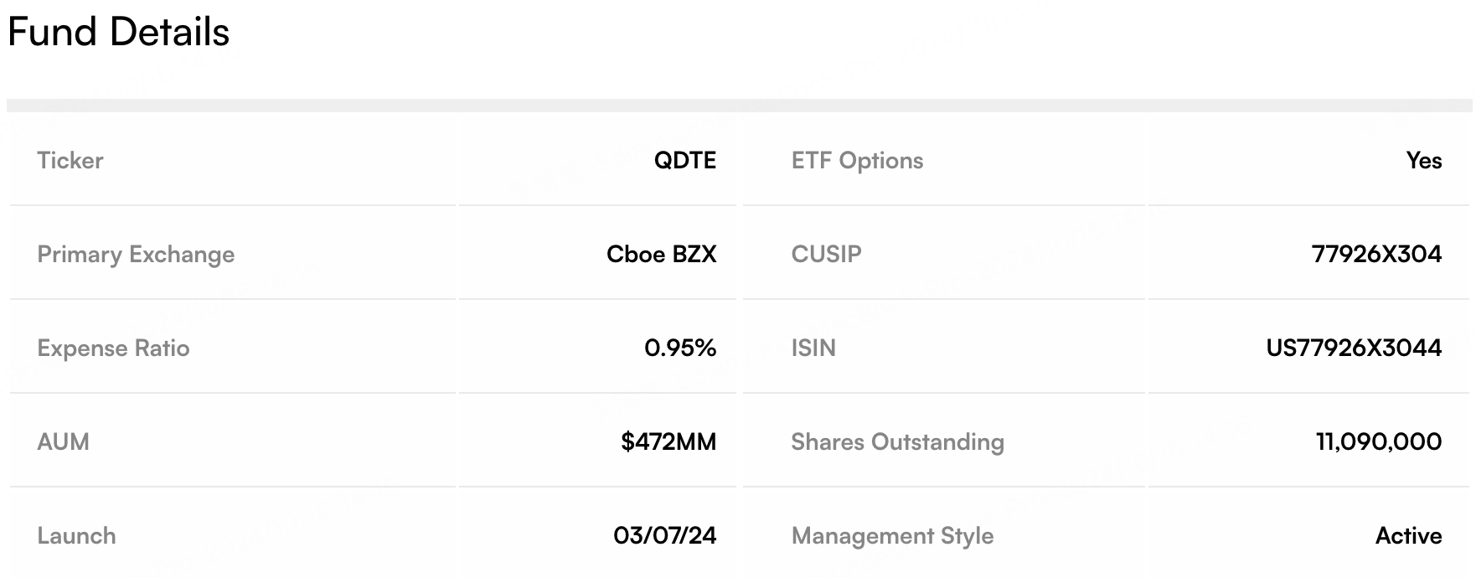The height and width of the screenshot is (578, 1476).
Task: Click the Ticker label
Action: [70, 161]
